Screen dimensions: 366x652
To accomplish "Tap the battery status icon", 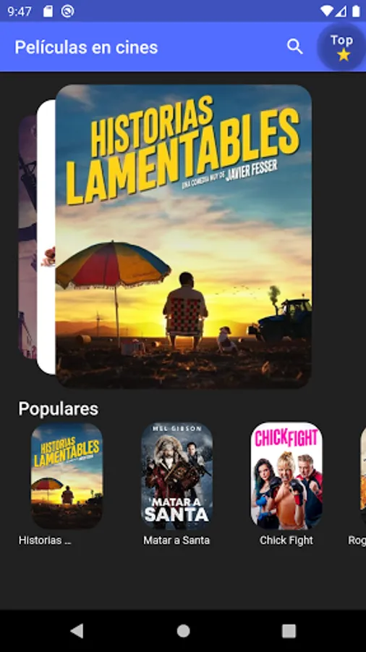I will 356,11.
